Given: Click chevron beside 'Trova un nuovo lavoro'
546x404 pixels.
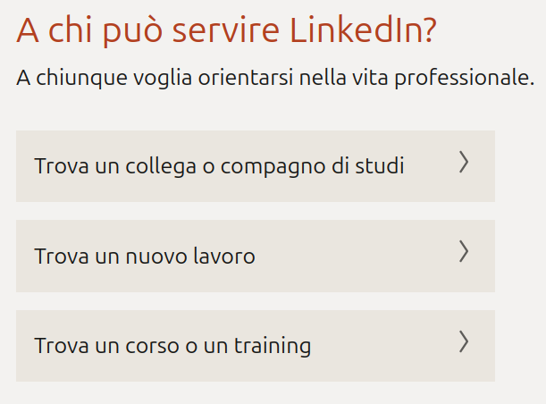Looking at the screenshot, I should (463, 252).
